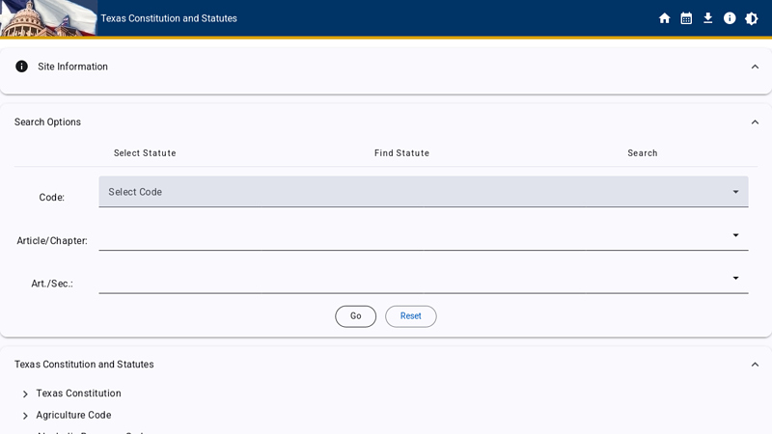Switch to the Search tab
The width and height of the screenshot is (772, 434).
643,153
